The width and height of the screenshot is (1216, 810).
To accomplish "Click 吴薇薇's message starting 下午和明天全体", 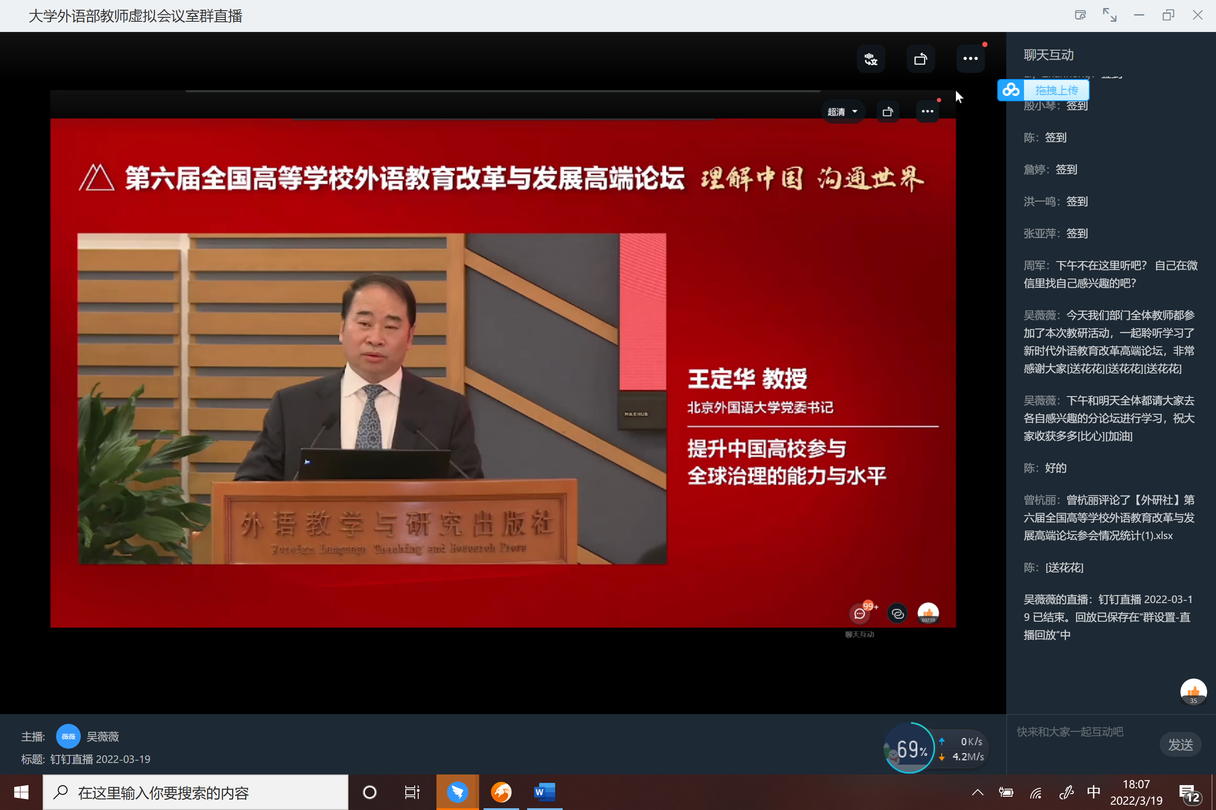I will (x=1109, y=418).
